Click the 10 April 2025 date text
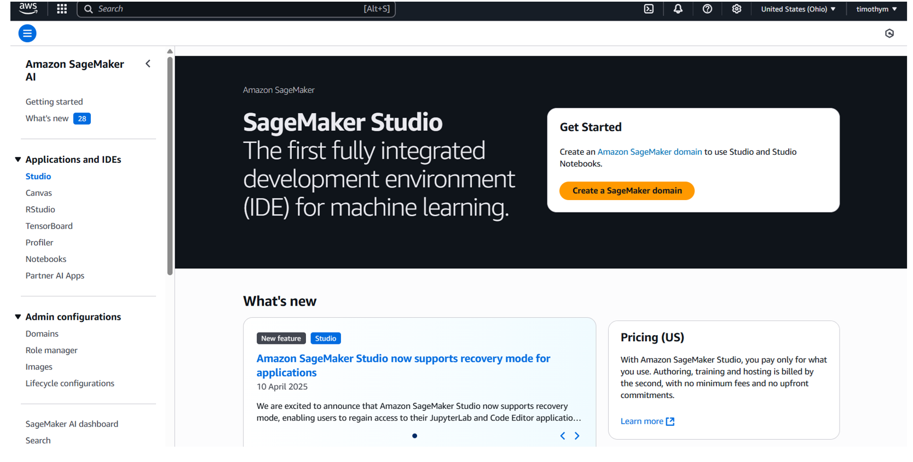The height and width of the screenshot is (462, 913). [282, 387]
